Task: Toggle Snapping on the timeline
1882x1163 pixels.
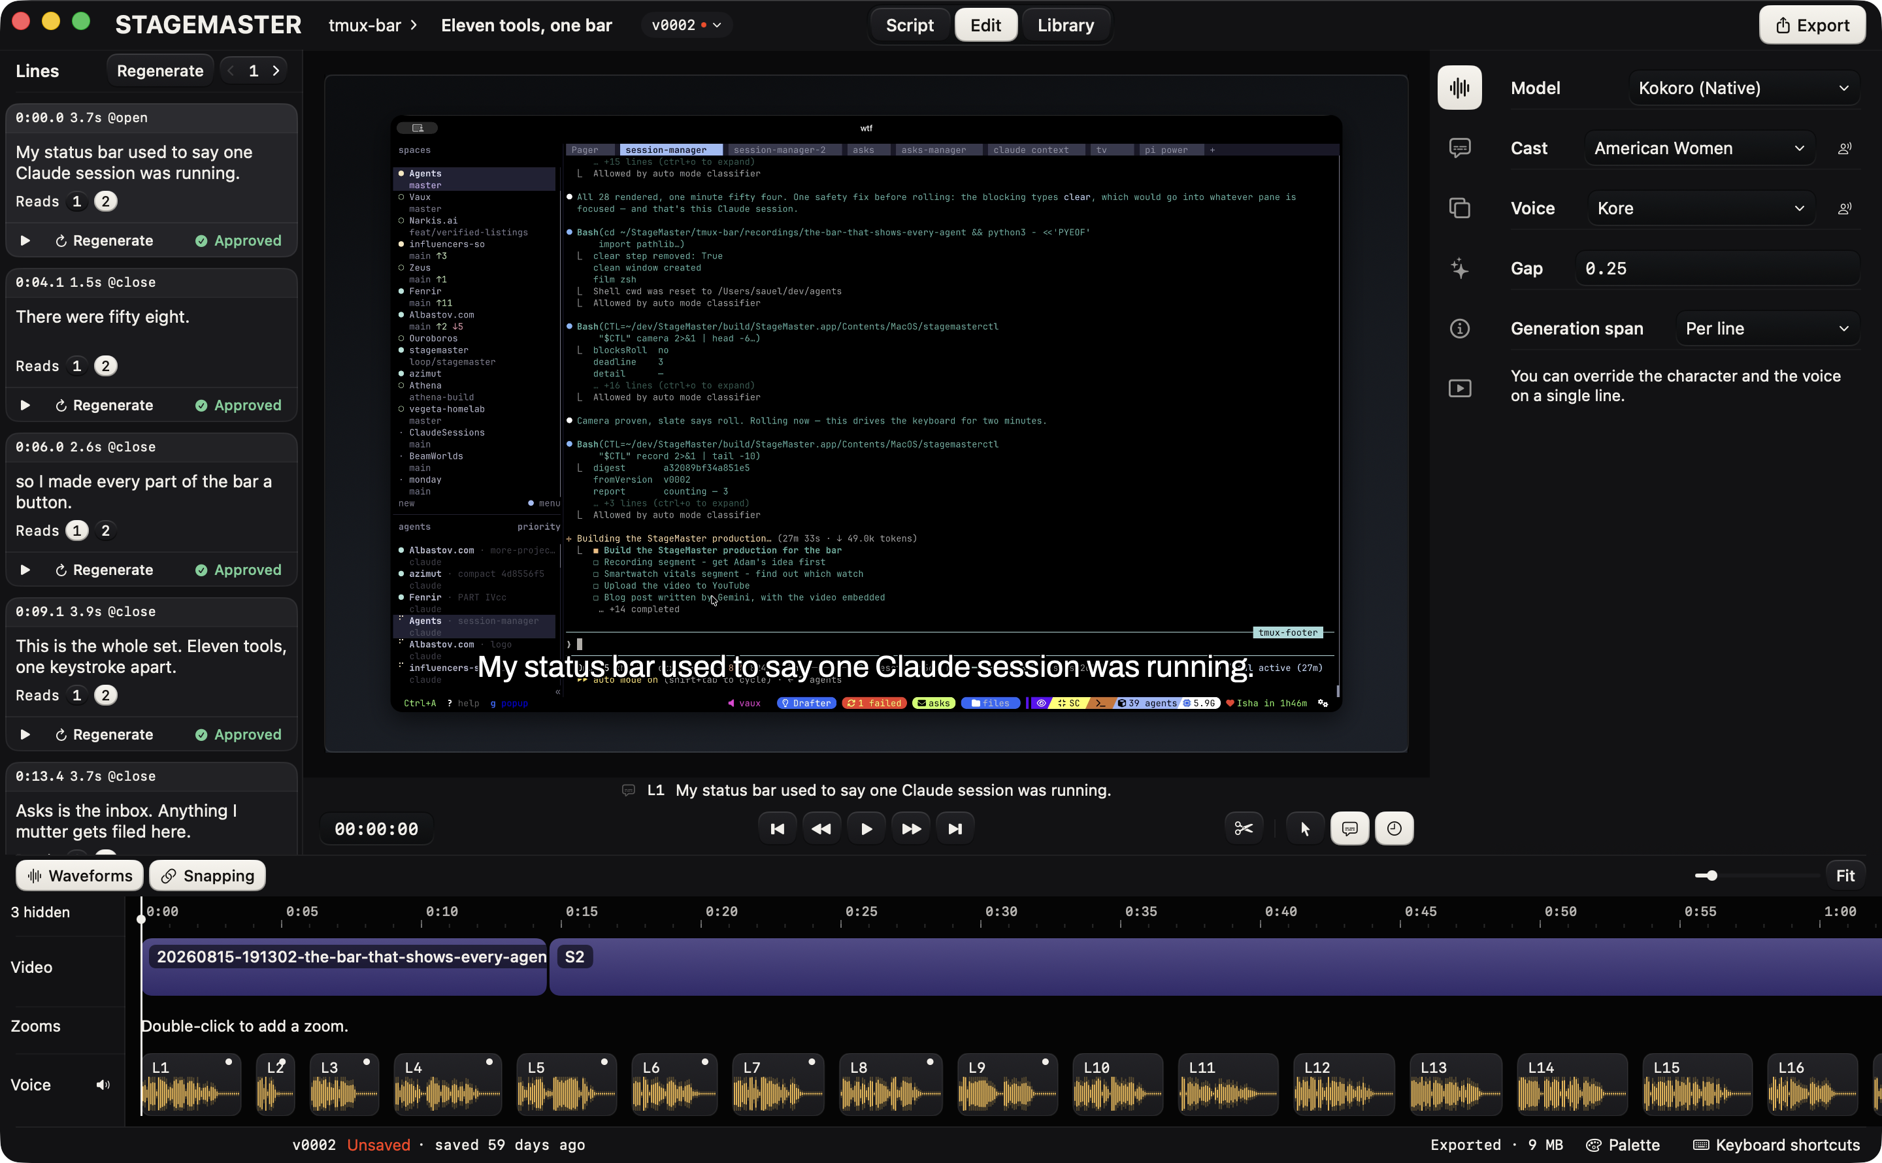Action: click(x=208, y=876)
